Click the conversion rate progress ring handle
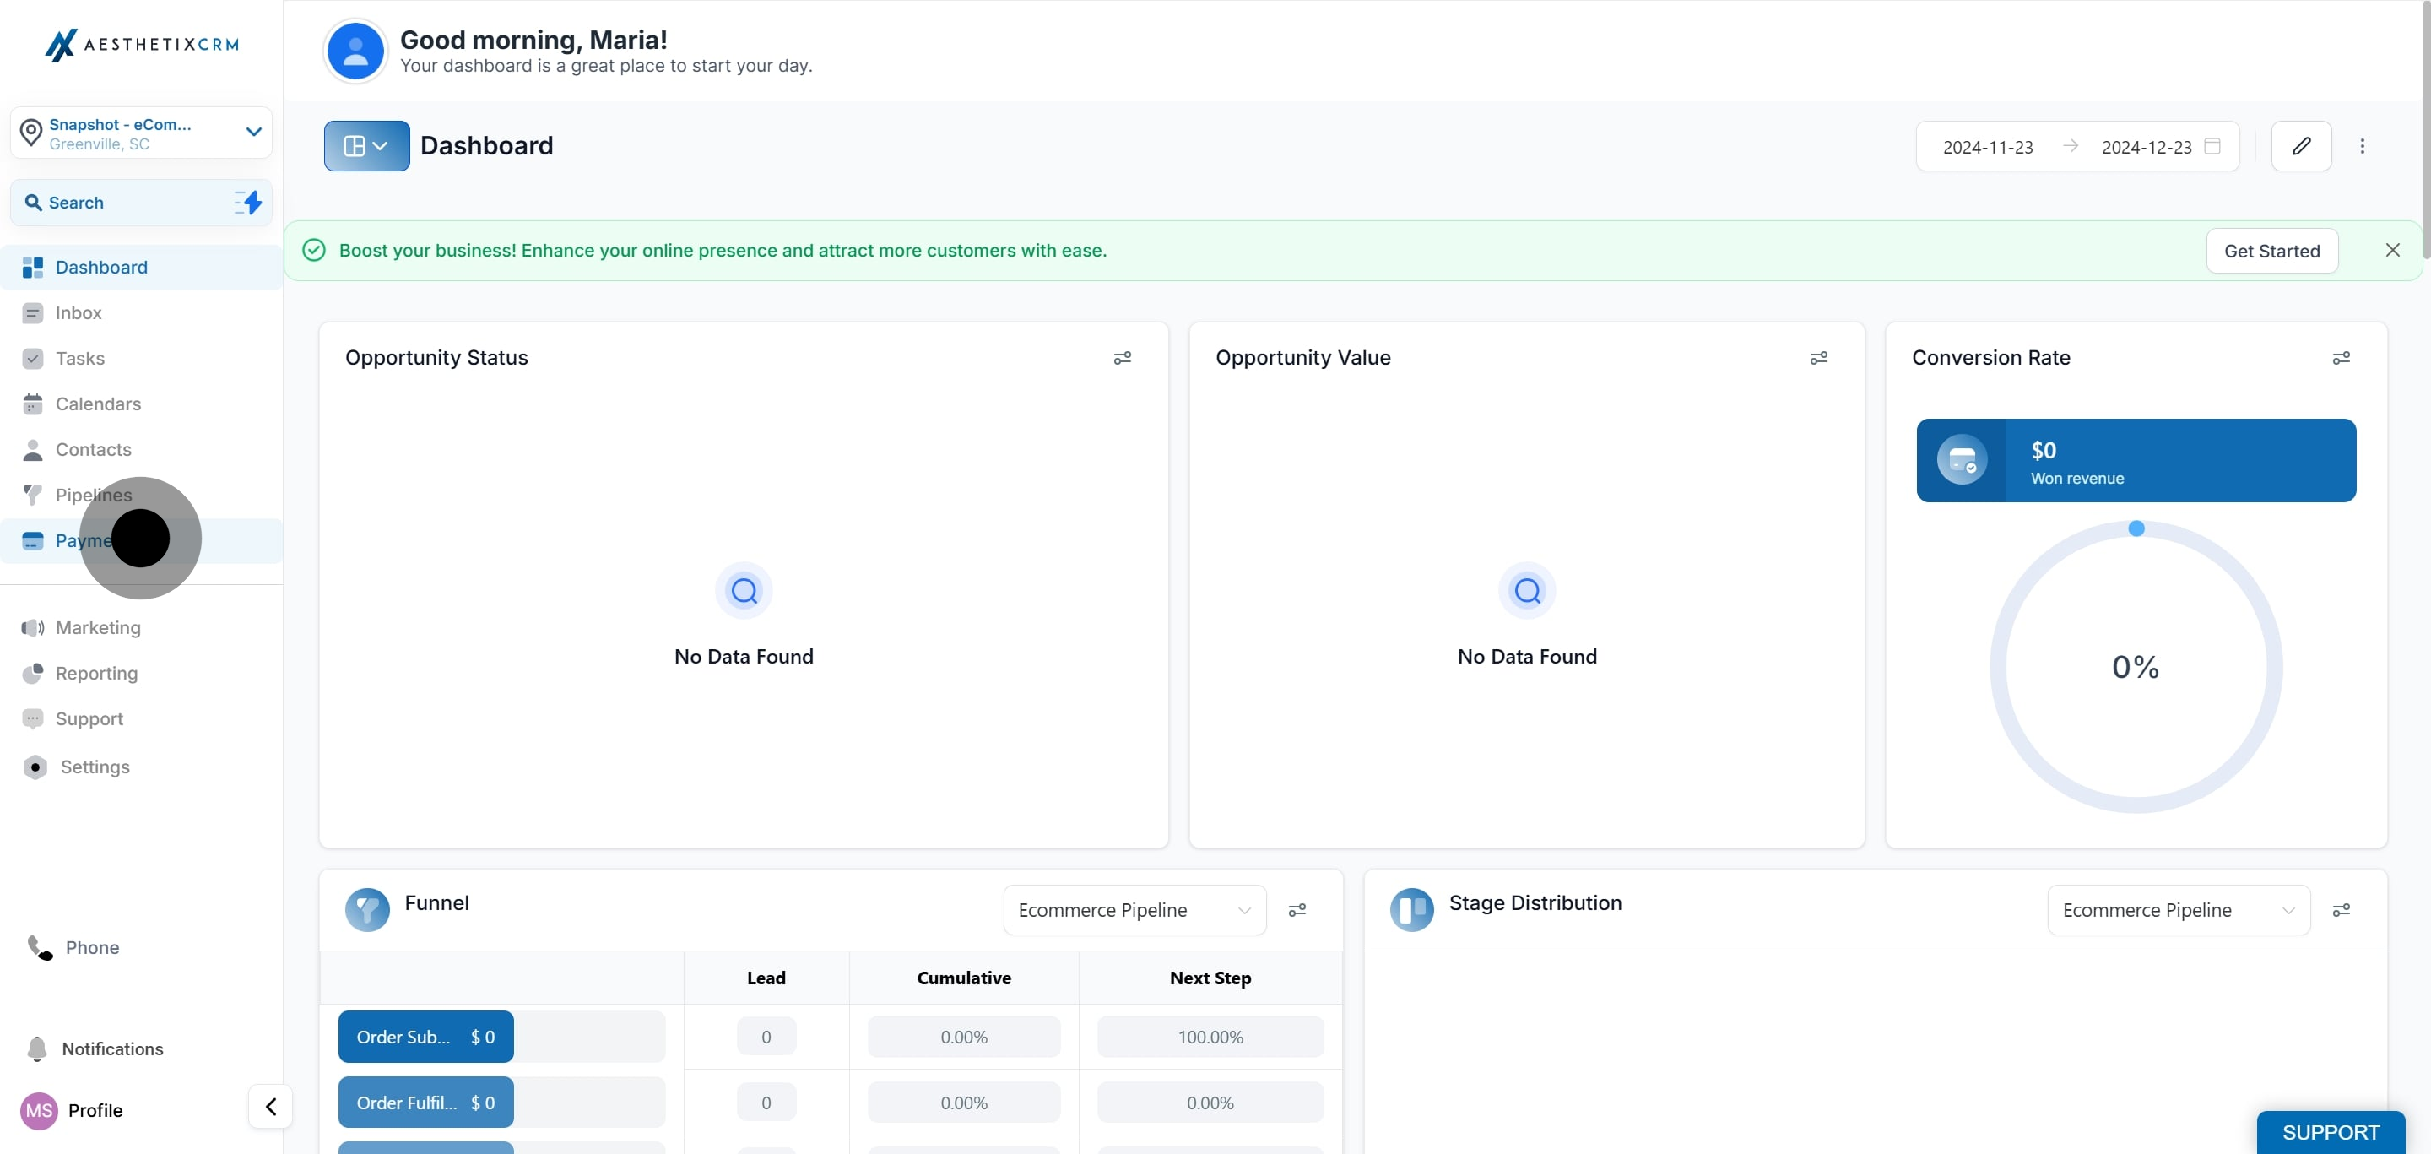 [2136, 528]
